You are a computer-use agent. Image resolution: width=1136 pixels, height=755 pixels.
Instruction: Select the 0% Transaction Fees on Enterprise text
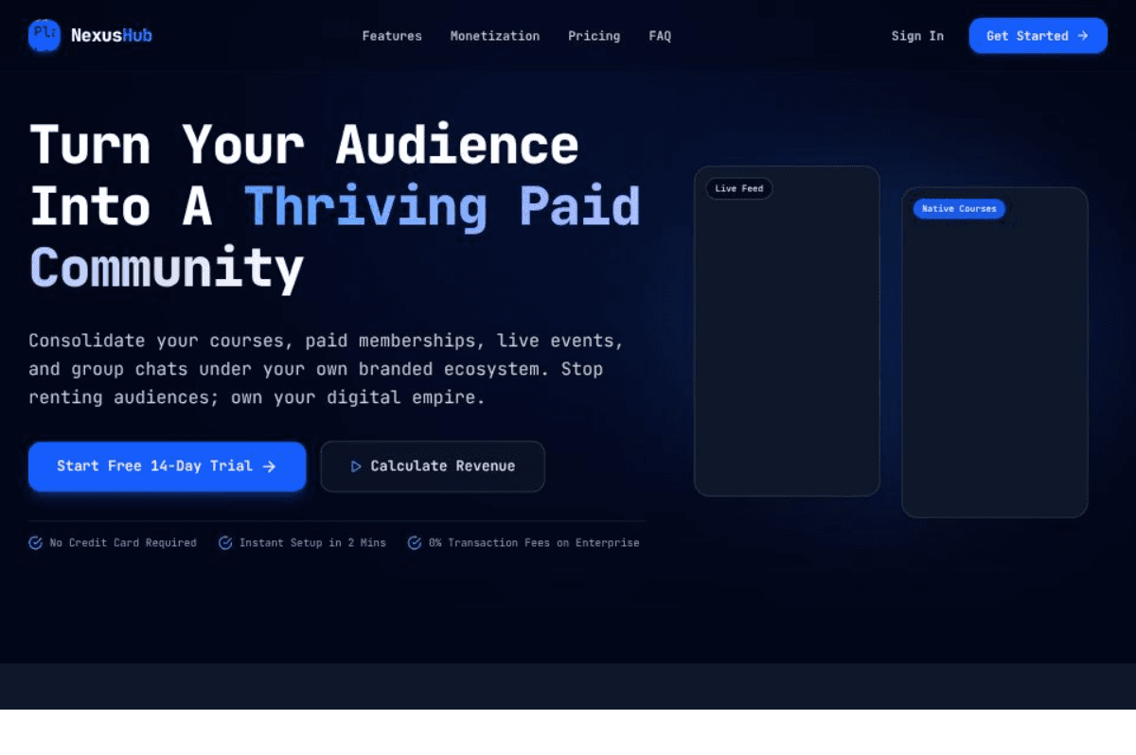534,543
